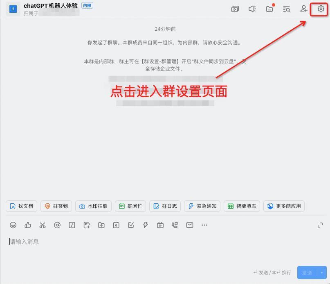
Task: Click the live broadcast TV icon in toolbar
Action: click(160, 225)
